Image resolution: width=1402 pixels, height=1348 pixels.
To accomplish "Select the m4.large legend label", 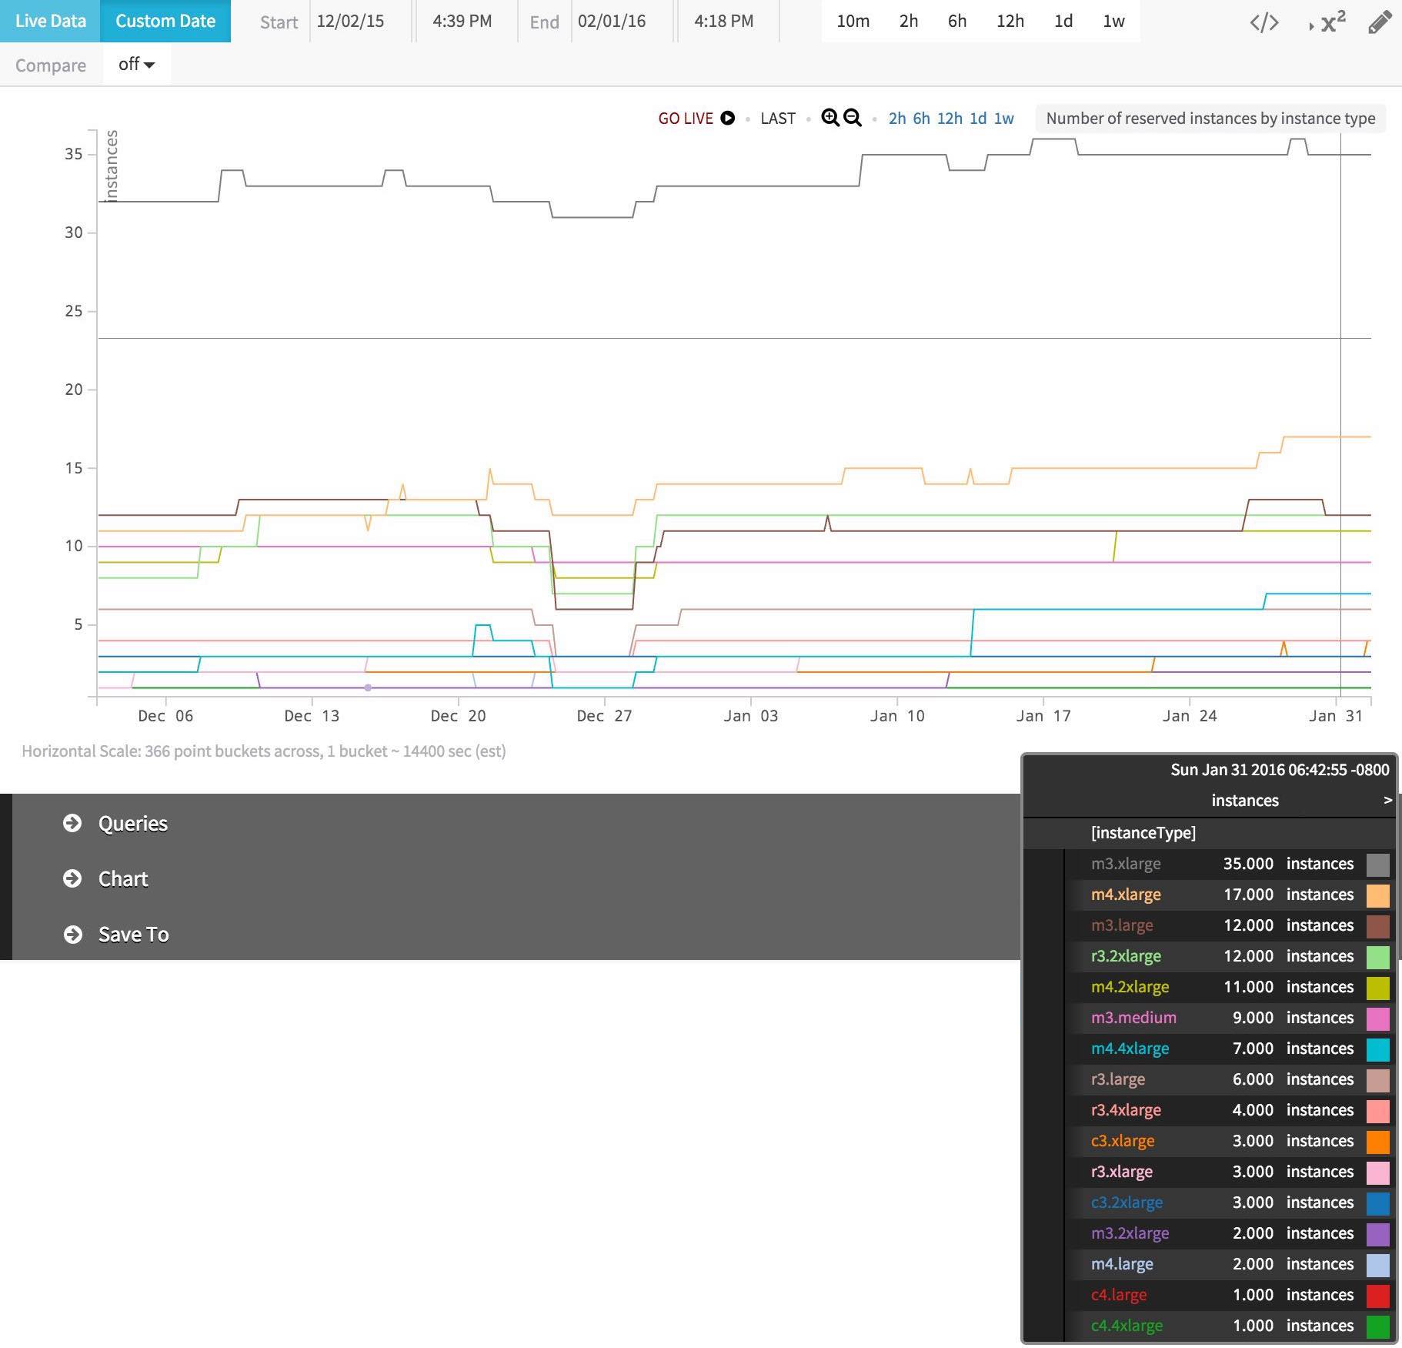I will pos(1122,1264).
